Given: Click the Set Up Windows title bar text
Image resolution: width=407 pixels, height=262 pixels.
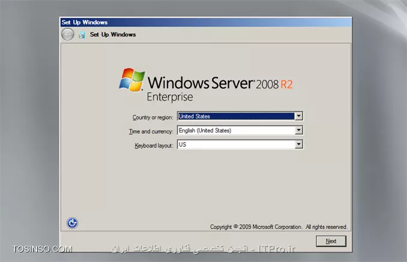Looking at the screenshot, I should (x=85, y=23).
